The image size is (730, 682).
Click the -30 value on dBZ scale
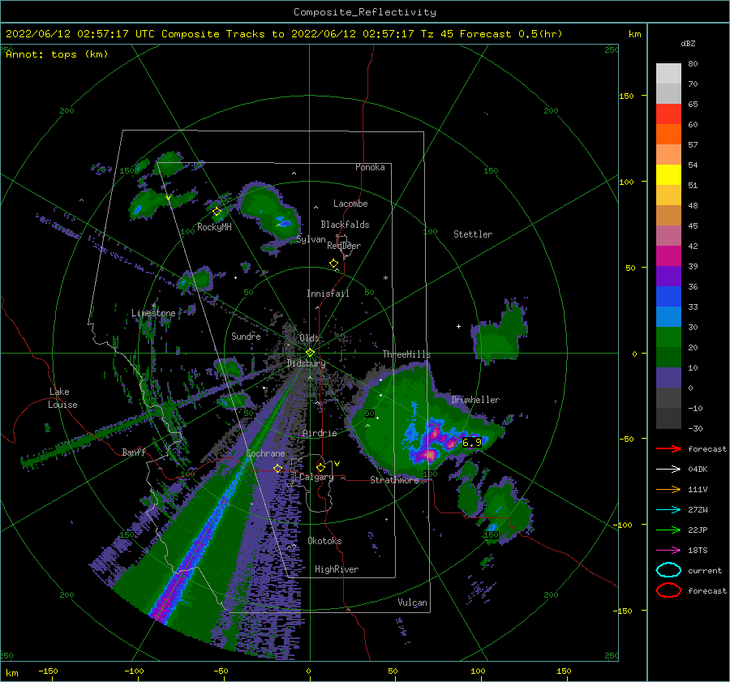coord(695,428)
